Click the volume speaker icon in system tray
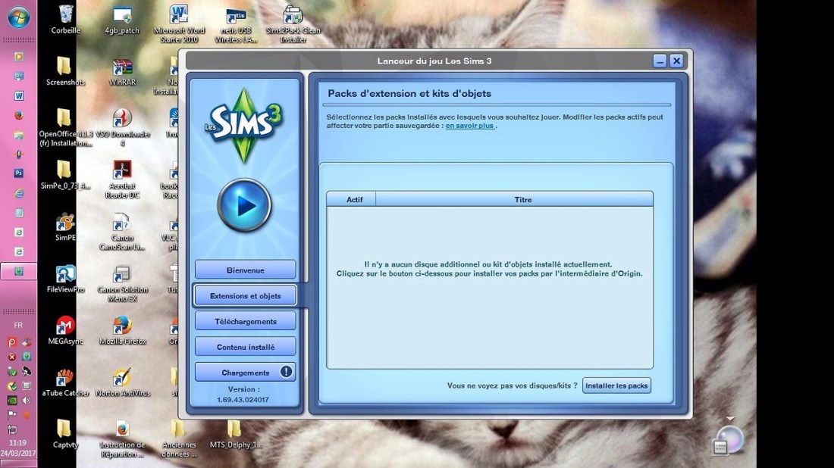The width and height of the screenshot is (834, 468). pyautogui.click(x=26, y=401)
